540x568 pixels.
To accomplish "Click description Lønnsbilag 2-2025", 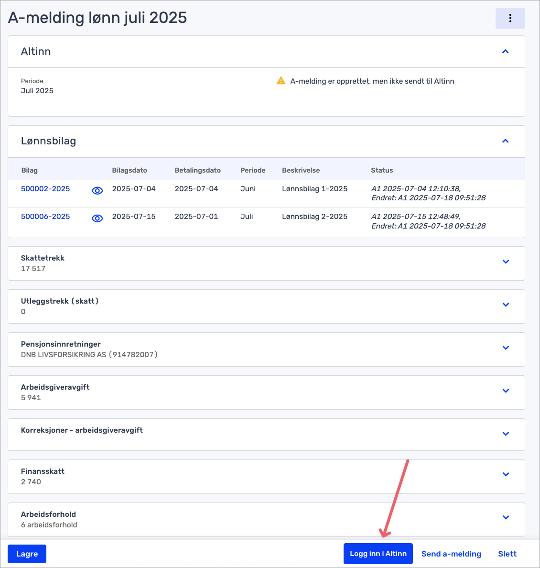I will click(314, 217).
